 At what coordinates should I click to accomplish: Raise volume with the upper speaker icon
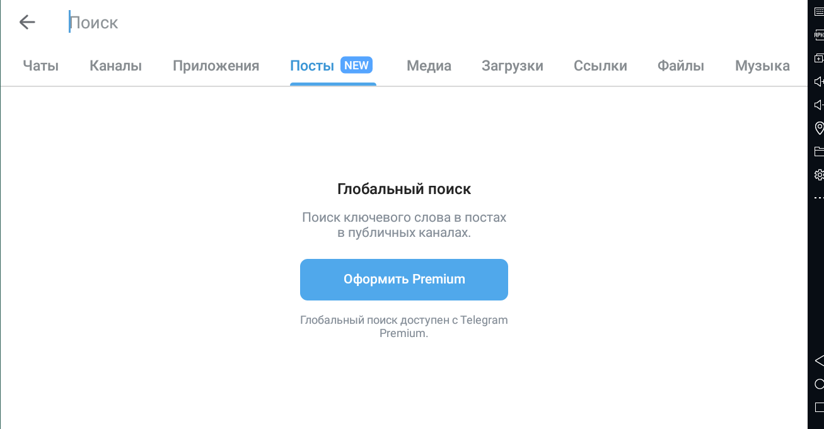(x=819, y=81)
